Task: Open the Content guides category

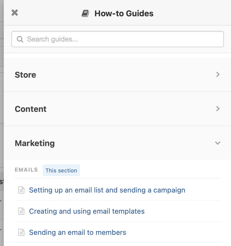Action: [x=31, y=109]
